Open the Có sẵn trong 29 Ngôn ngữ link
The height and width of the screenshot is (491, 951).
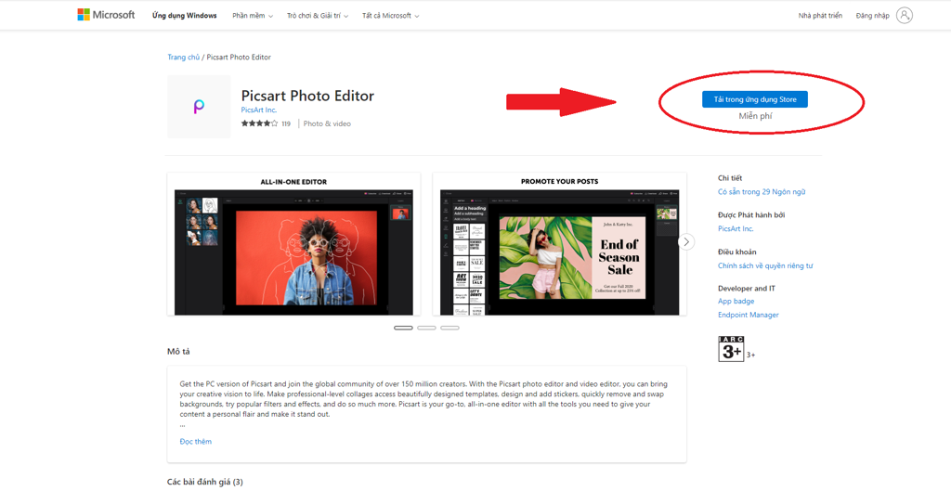pyautogui.click(x=762, y=191)
